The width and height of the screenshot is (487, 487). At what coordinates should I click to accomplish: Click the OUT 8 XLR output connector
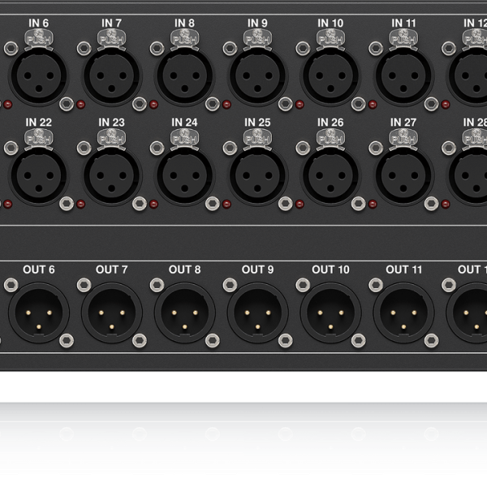click(x=185, y=312)
